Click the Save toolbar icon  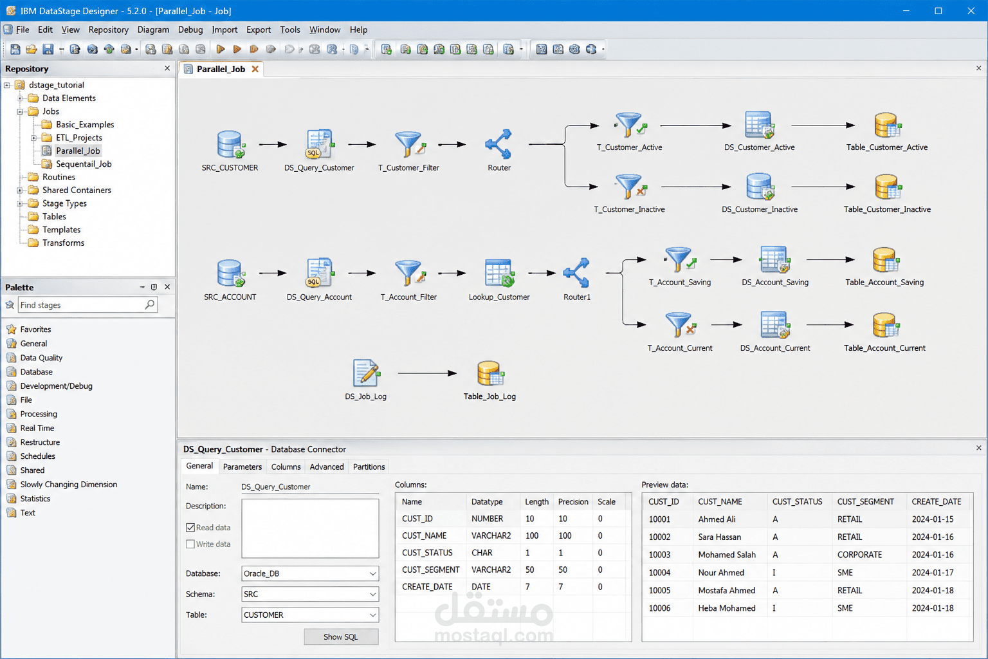(48, 49)
